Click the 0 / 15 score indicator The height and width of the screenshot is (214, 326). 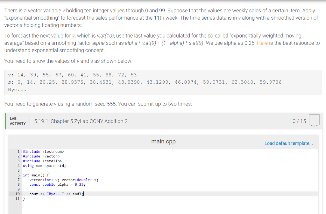pyautogui.click(x=299, y=121)
